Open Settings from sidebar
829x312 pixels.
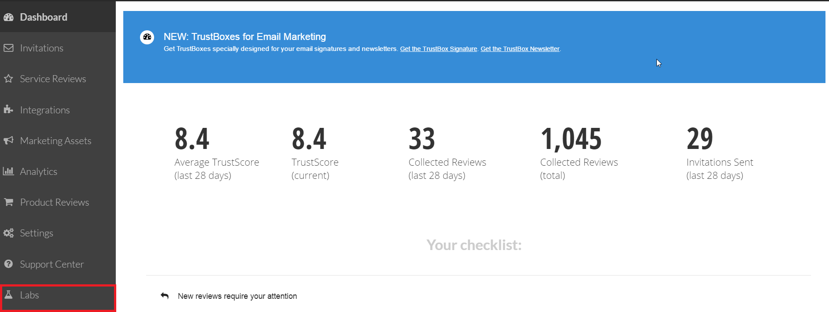pos(58,233)
